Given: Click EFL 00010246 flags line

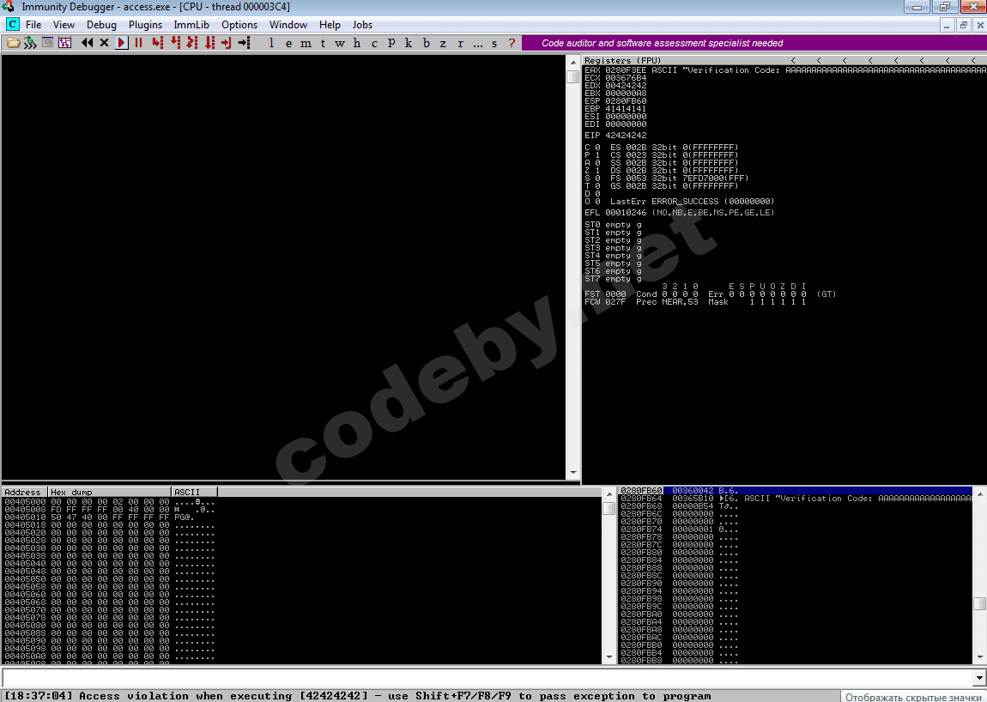Looking at the screenshot, I should [679, 213].
